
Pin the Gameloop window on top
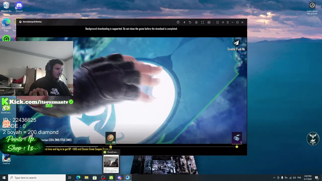point(223,22)
